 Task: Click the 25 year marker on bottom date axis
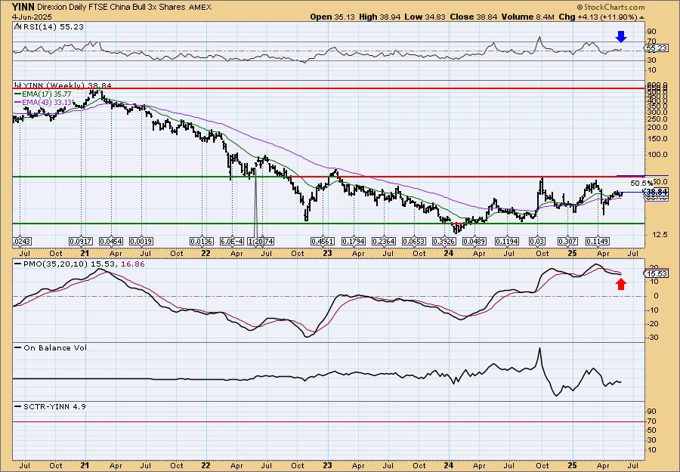click(572, 465)
